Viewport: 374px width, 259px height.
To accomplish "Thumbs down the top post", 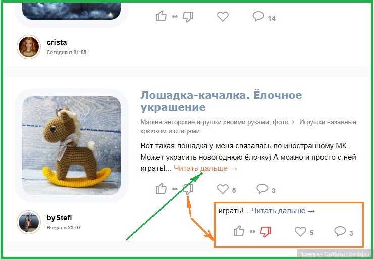I will click(x=188, y=17).
